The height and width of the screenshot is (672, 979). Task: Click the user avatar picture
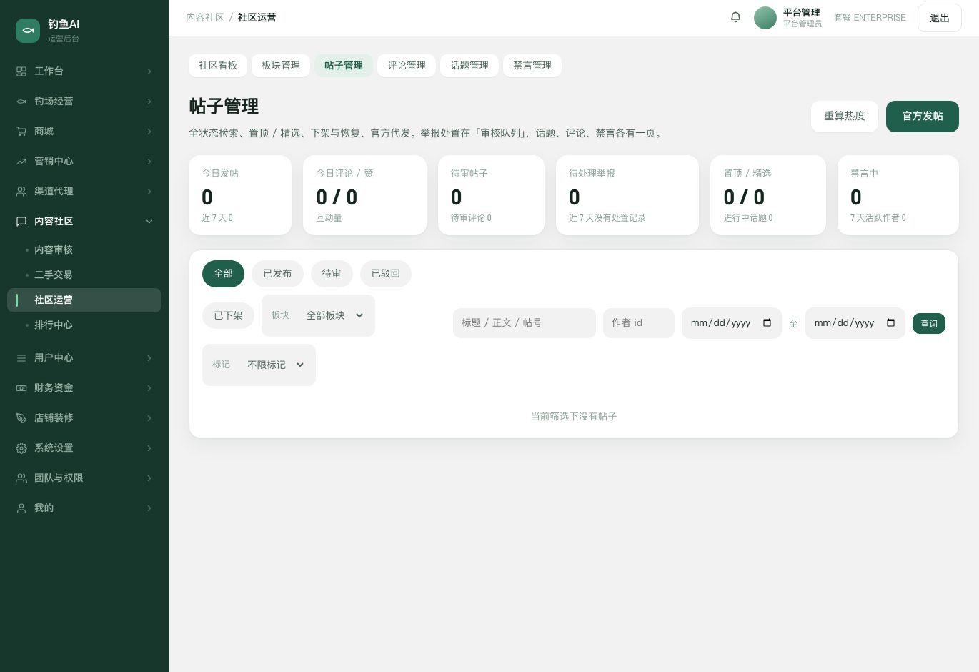coord(765,18)
